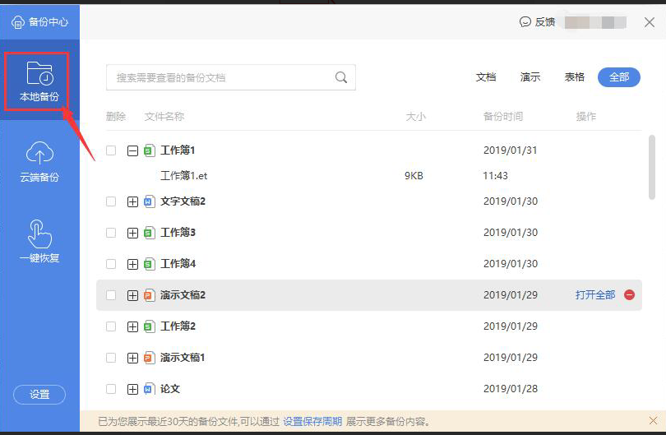
Task: Filter list by 表格 spreadsheets
Action: (574, 77)
